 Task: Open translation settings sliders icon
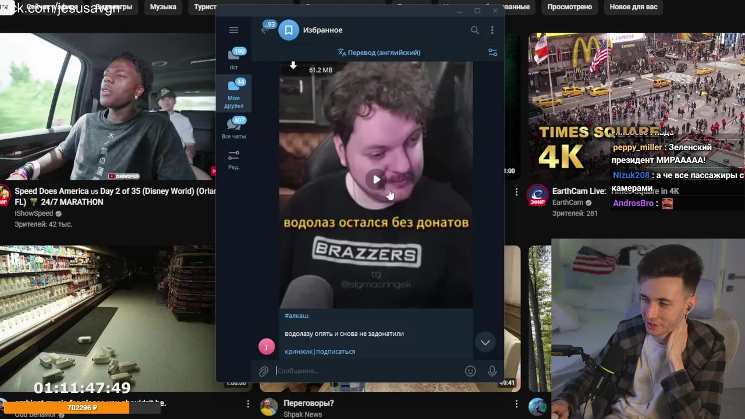[x=492, y=52]
